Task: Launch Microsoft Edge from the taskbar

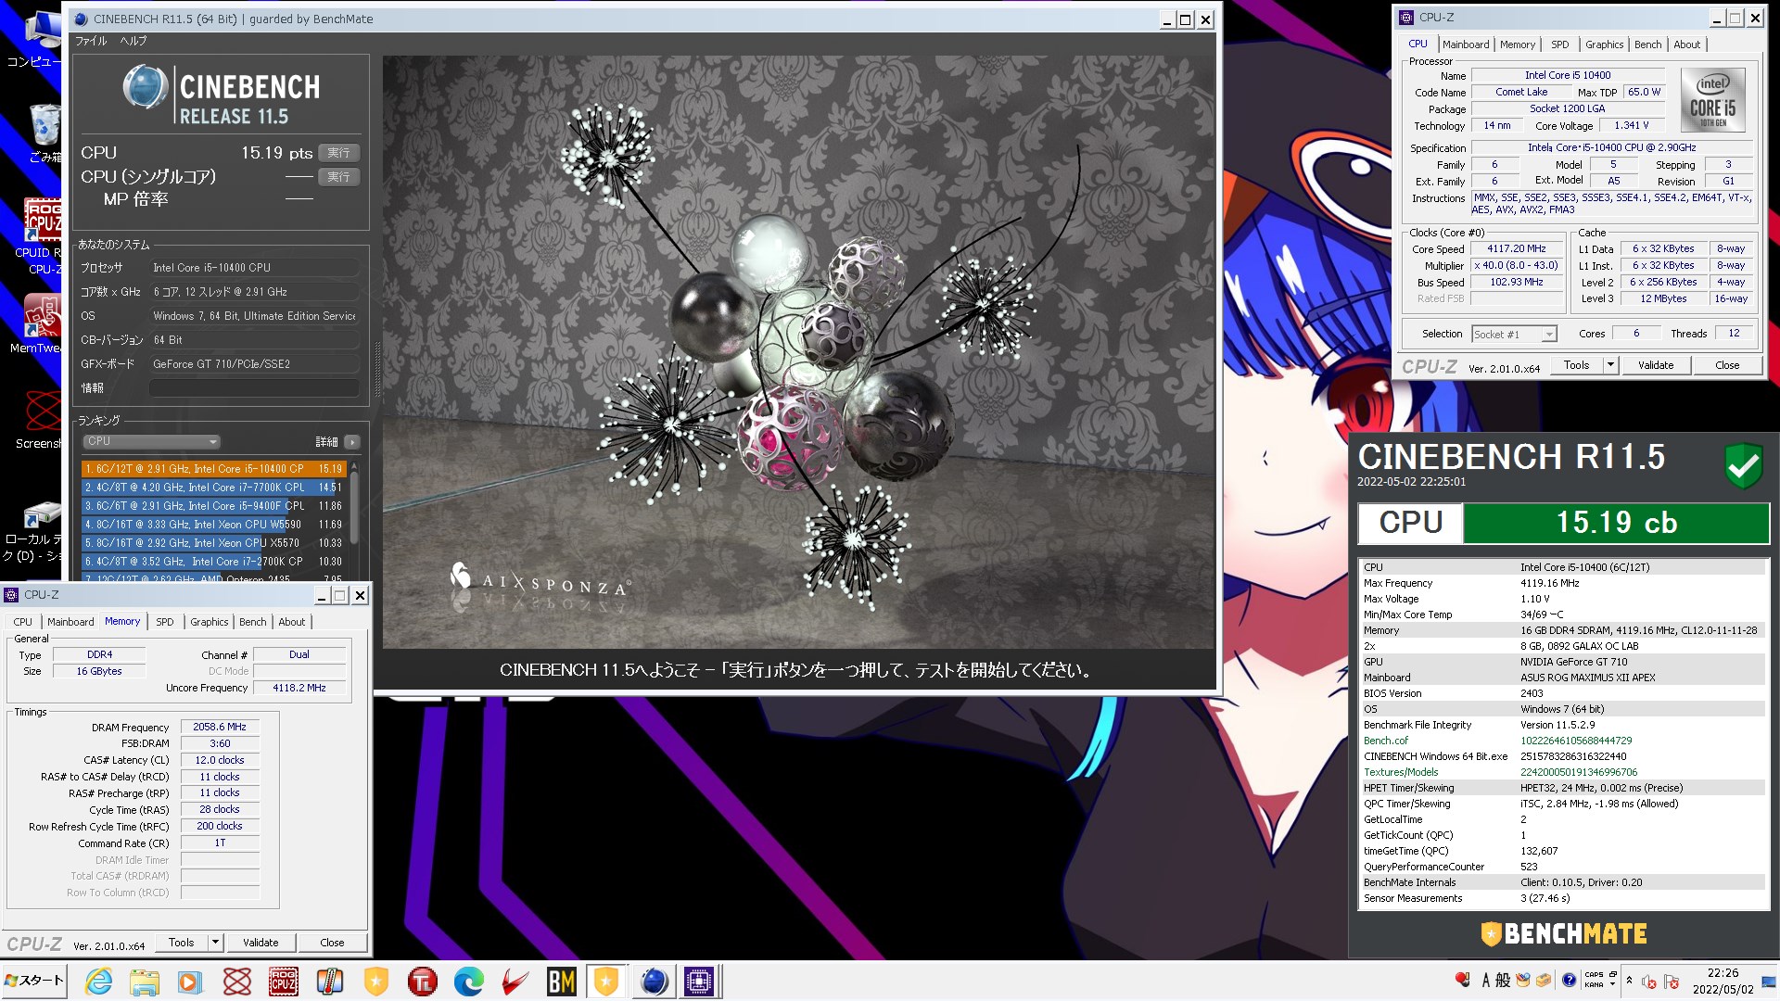Action: (x=468, y=982)
